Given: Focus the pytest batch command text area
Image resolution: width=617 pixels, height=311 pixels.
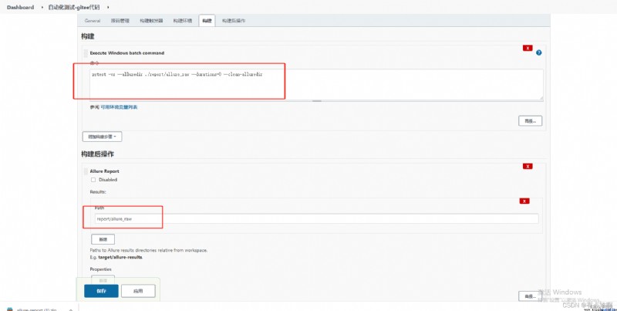Looking at the screenshot, I should 316,85.
